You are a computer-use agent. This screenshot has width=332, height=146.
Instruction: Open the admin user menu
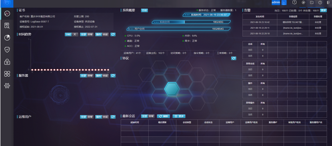click(x=276, y=2)
